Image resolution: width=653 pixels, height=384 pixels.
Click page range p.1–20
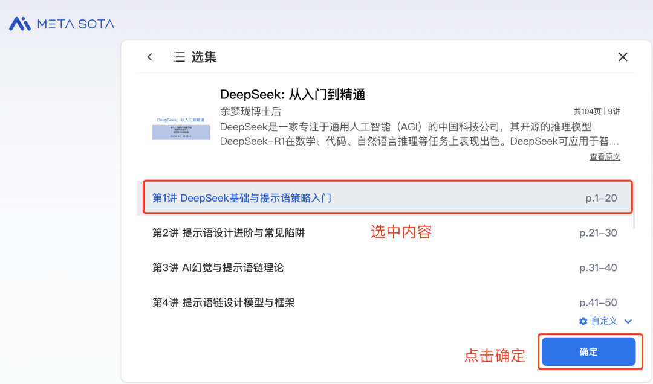(x=601, y=199)
